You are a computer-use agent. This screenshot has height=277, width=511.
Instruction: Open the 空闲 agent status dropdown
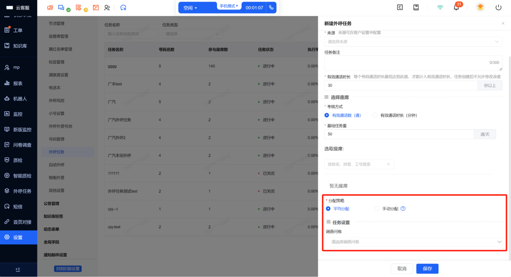[x=190, y=8]
